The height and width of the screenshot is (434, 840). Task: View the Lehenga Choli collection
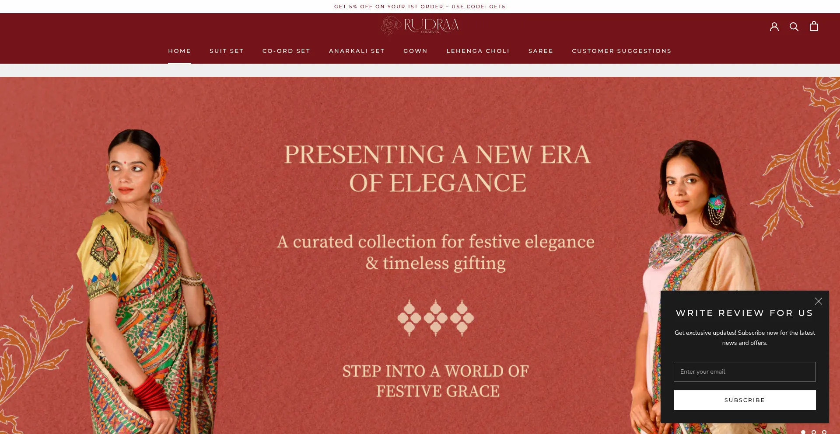pos(478,51)
